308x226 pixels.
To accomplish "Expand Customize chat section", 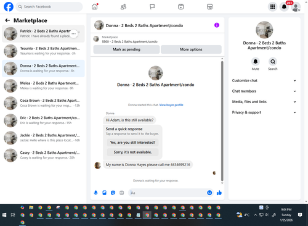I will click(264, 80).
